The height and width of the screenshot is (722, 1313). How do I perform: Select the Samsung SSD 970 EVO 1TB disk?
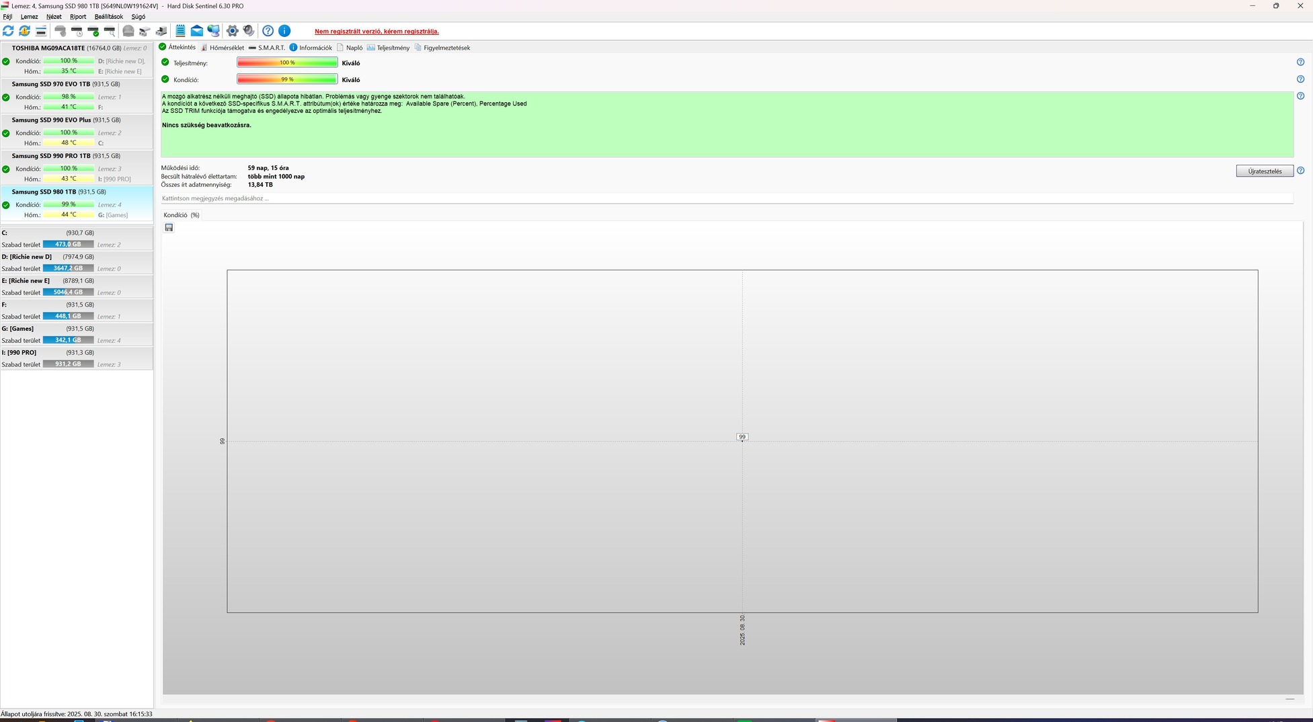coord(77,95)
